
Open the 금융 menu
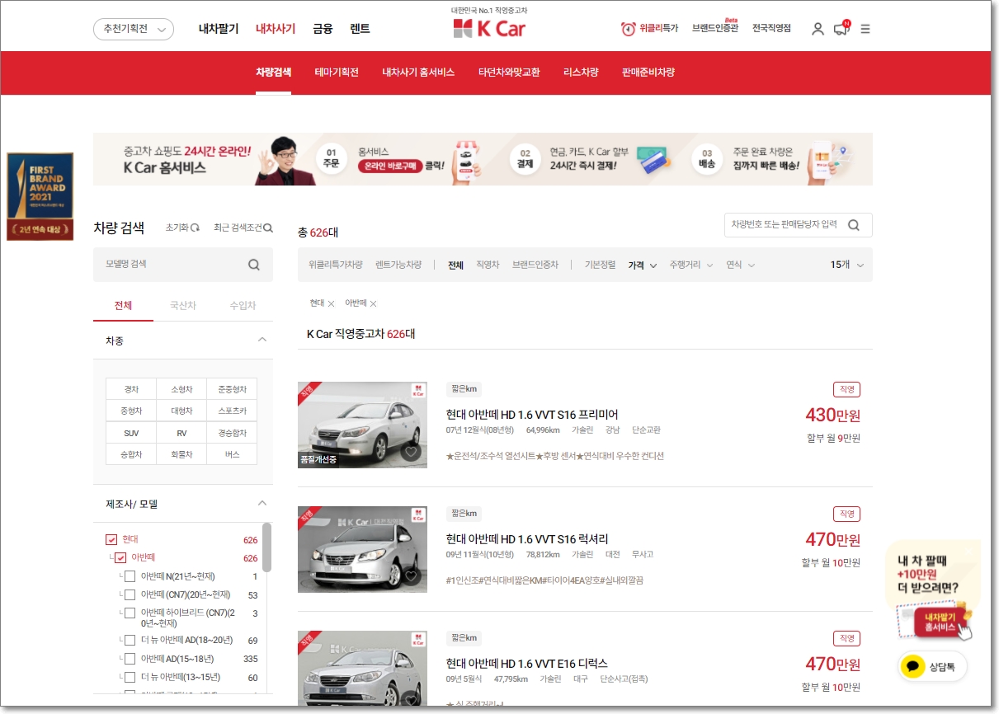pyautogui.click(x=323, y=29)
